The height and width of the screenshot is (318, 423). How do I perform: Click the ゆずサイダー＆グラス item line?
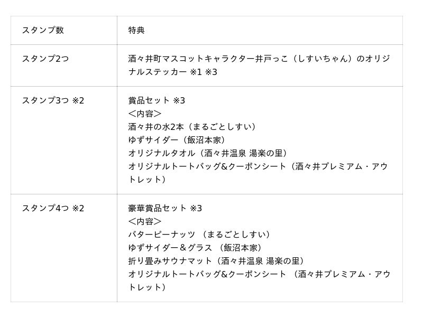(x=196, y=248)
